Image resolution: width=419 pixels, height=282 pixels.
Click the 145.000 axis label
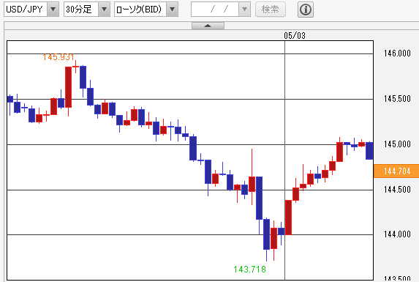[397, 144]
